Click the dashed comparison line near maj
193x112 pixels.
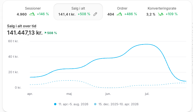click(x=69, y=80)
